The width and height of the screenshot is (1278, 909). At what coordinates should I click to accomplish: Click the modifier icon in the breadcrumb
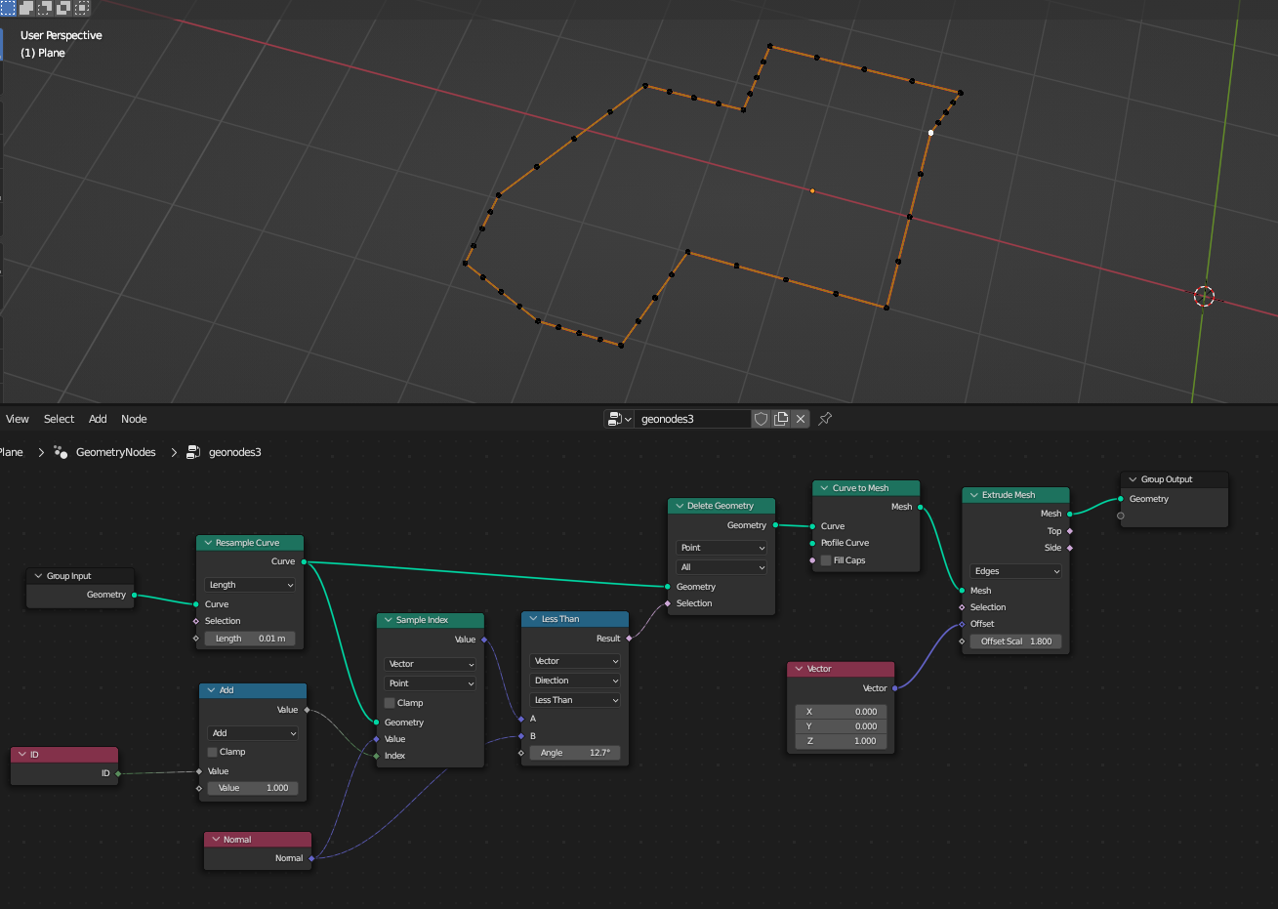click(61, 452)
